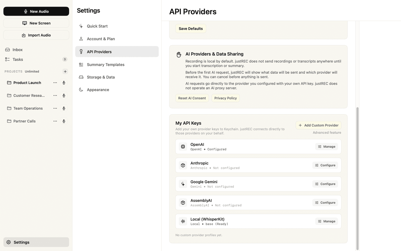
Task: Open the Partner Calls project
Action: click(25, 121)
